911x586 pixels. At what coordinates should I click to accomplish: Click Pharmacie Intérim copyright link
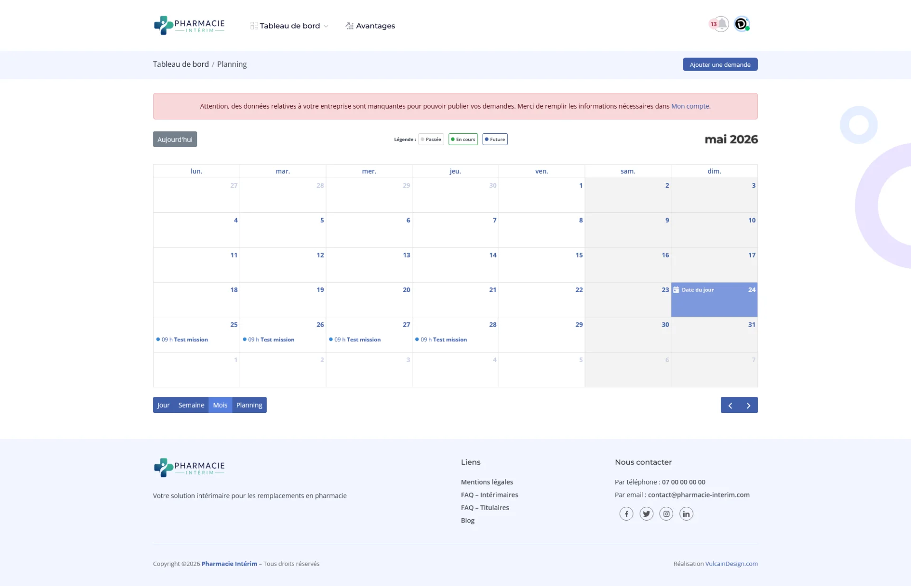pos(229,564)
